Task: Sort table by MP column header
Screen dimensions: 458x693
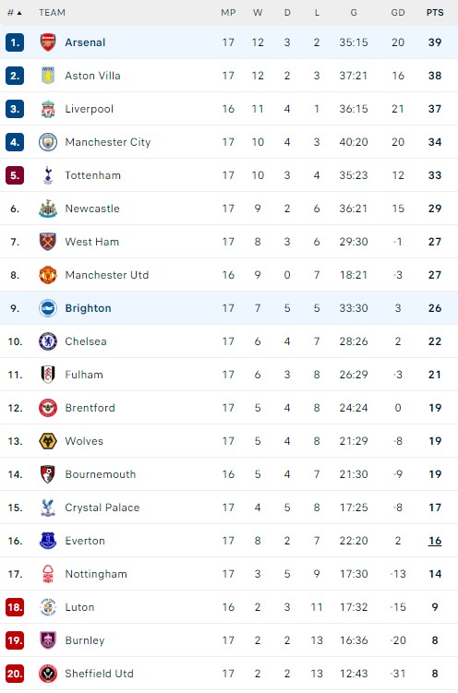Action: point(228,13)
